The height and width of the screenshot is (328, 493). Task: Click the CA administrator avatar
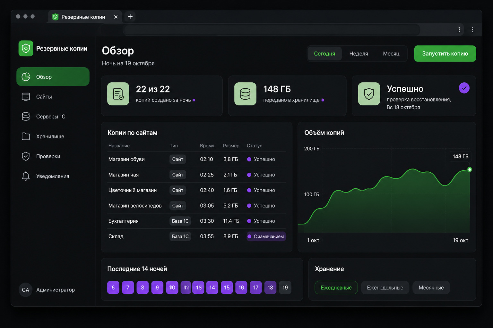point(26,290)
